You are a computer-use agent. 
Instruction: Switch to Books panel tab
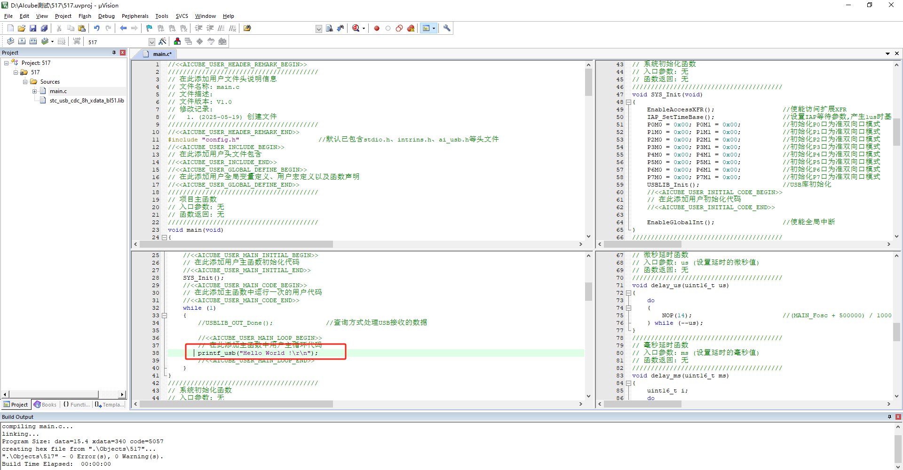click(x=45, y=405)
